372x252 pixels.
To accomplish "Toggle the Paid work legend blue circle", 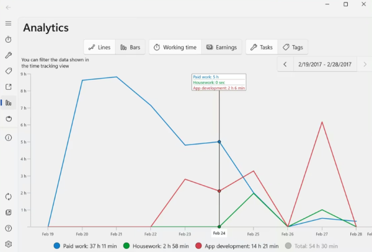I will coord(57,246).
